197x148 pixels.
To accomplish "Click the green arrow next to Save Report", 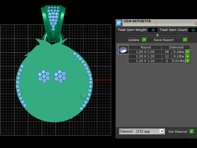I will pos(185,40).
